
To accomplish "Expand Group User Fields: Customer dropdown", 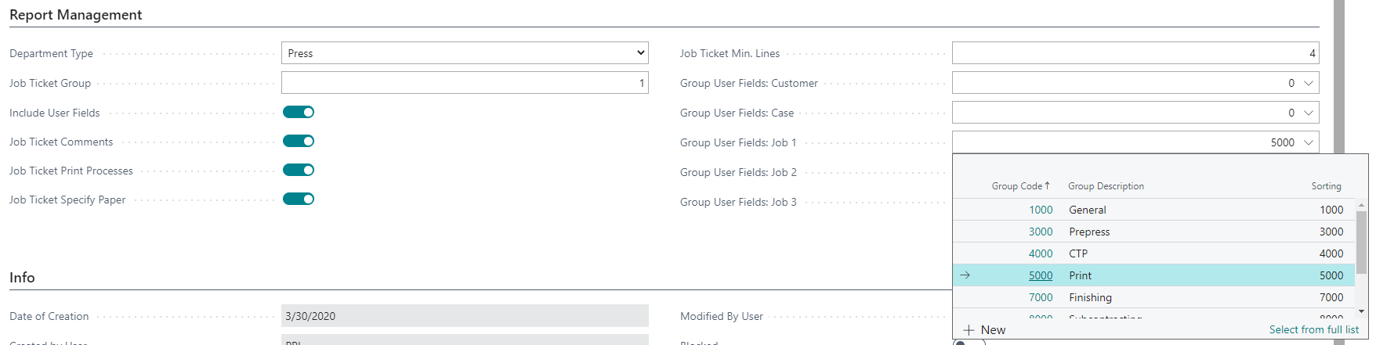I will pos(1308,83).
